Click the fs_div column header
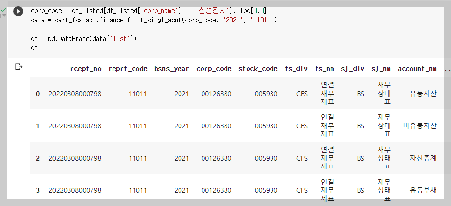This screenshot has width=451, height=206. point(296,69)
